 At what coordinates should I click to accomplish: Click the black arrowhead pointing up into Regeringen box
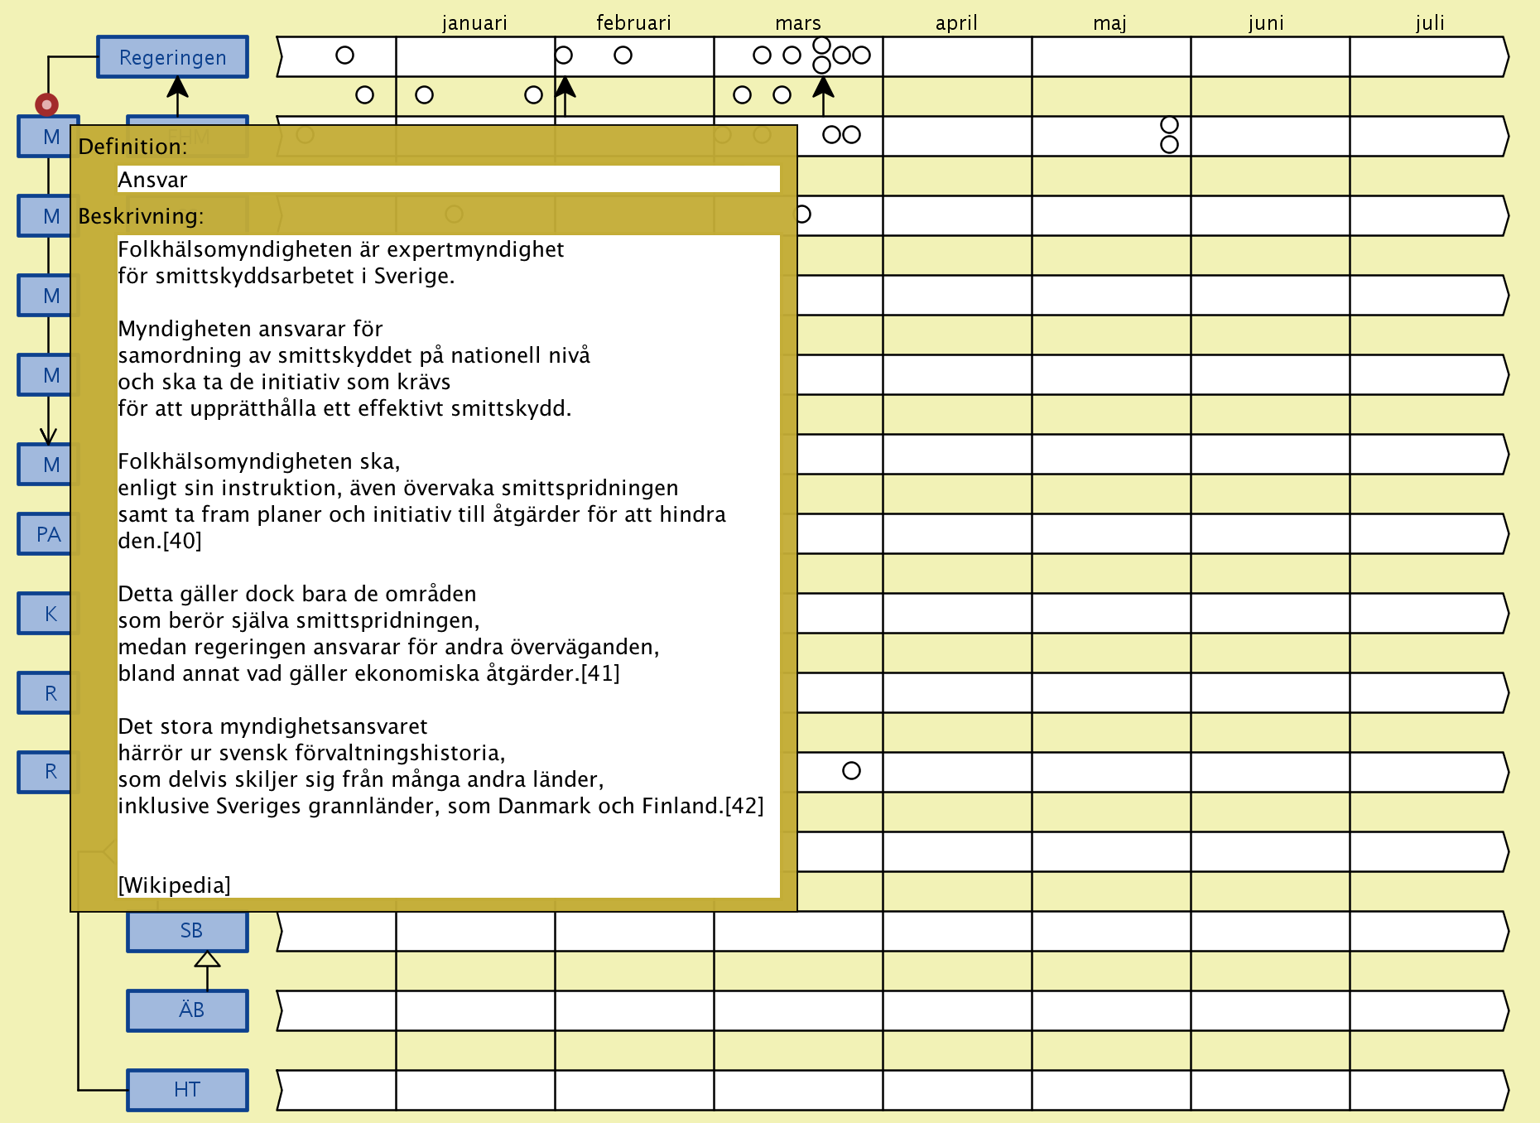tap(177, 86)
